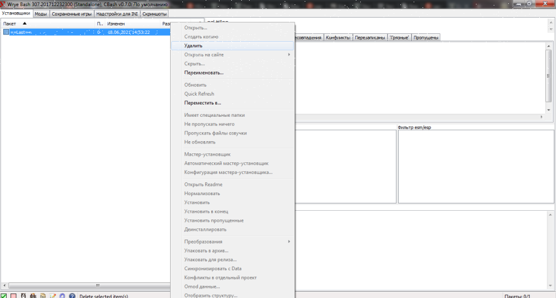Choose Установить пропущенные entry

click(232, 220)
